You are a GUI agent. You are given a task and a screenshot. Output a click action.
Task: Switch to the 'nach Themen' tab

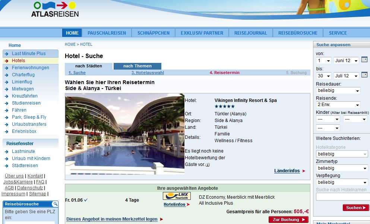137,66
